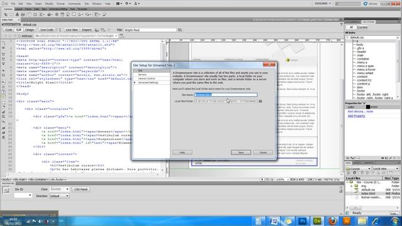This screenshot has width=402, height=226.
Task: Select the Current mode in CSS Styles
Action: [x=362, y=27]
